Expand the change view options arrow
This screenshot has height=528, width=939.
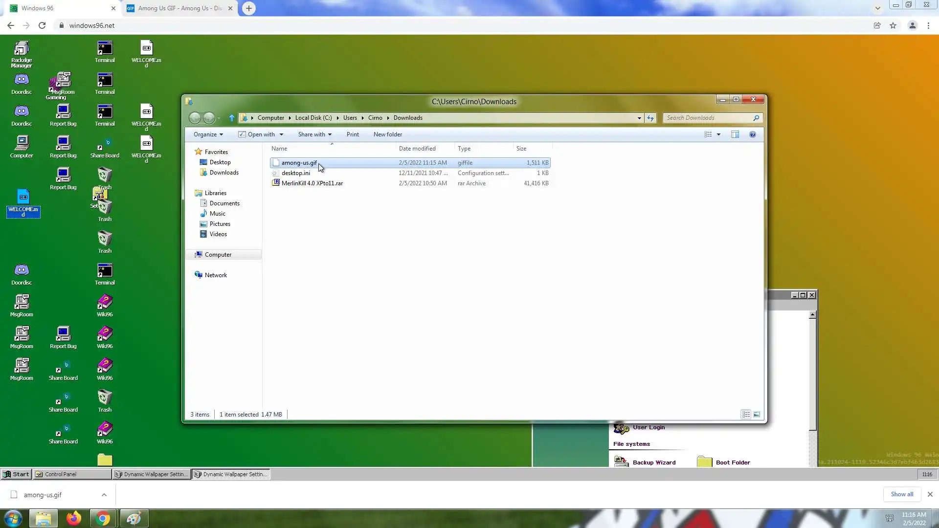[718, 134]
